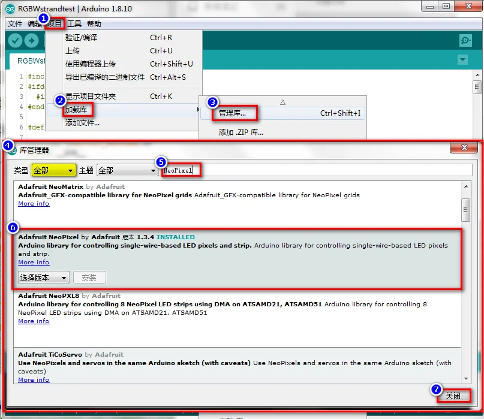Open the Serial Monitor magnifier icon
Viewport: 484px width, 419px height.
[x=465, y=40]
